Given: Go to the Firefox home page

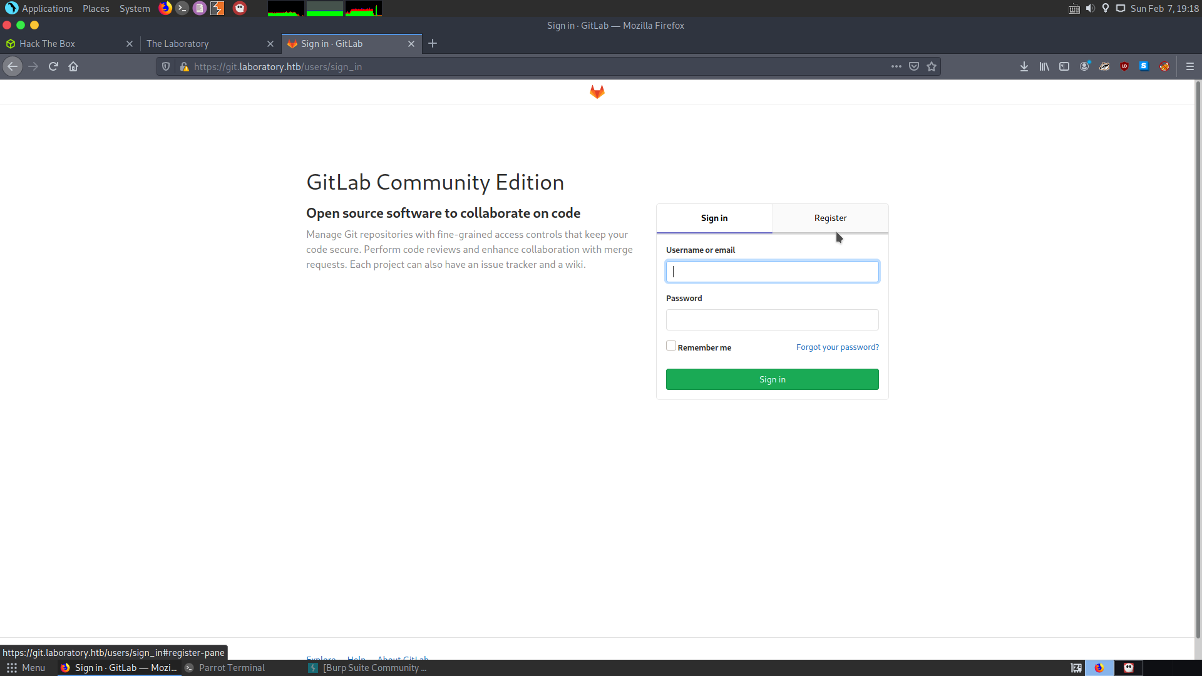Looking at the screenshot, I should (73, 66).
